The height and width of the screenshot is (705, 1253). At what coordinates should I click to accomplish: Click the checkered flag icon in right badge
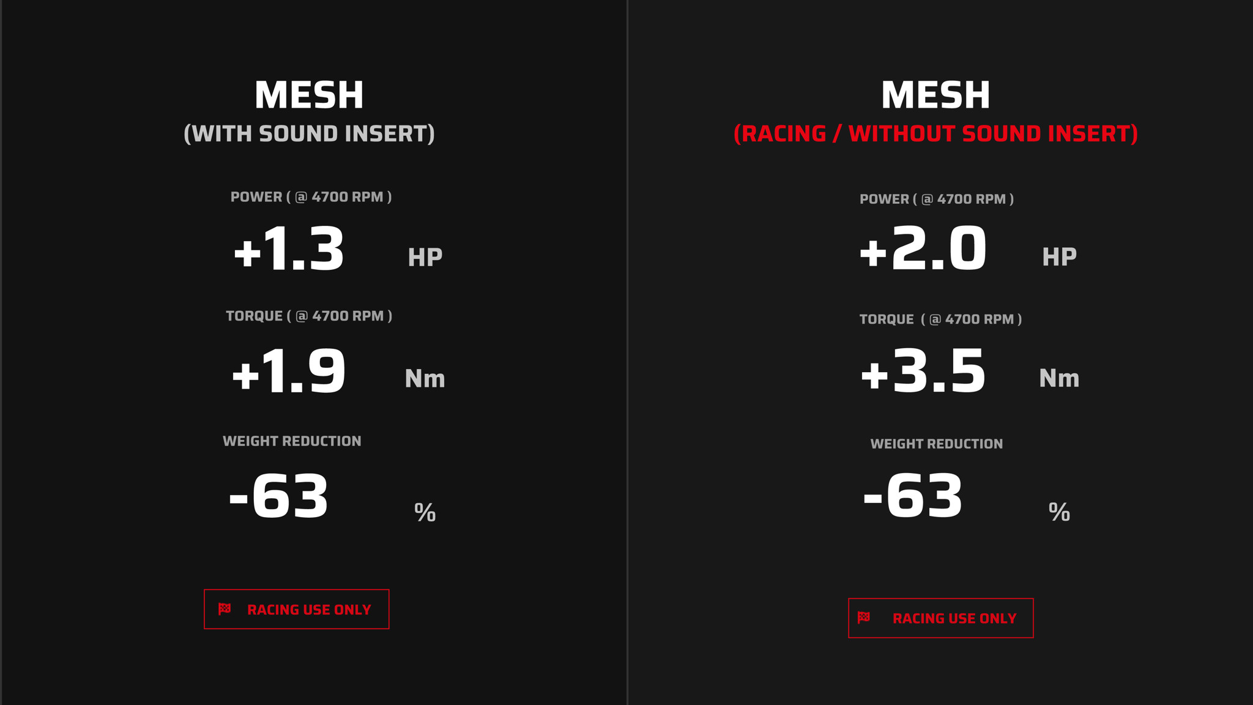click(x=864, y=617)
